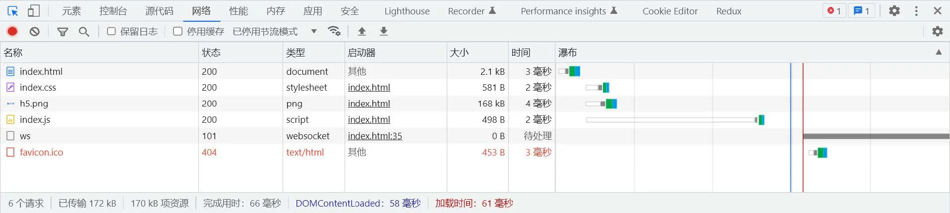The width and height of the screenshot is (950, 213).
Task: Open the DevTools three-dot more options menu
Action: [x=916, y=11]
